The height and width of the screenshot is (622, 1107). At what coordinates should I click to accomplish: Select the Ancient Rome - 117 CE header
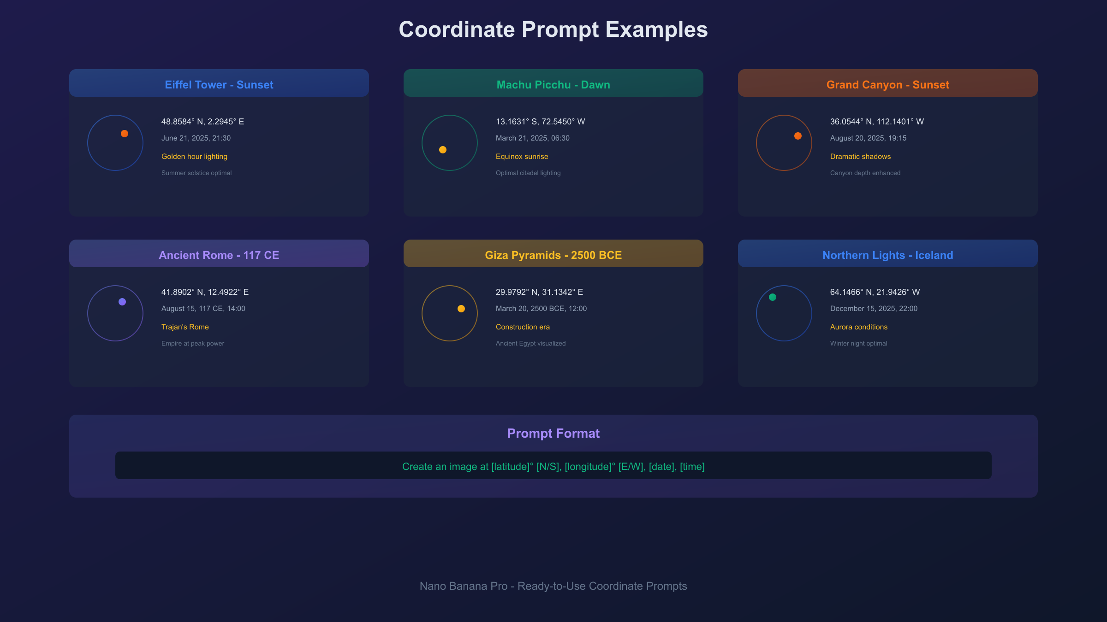point(219,255)
